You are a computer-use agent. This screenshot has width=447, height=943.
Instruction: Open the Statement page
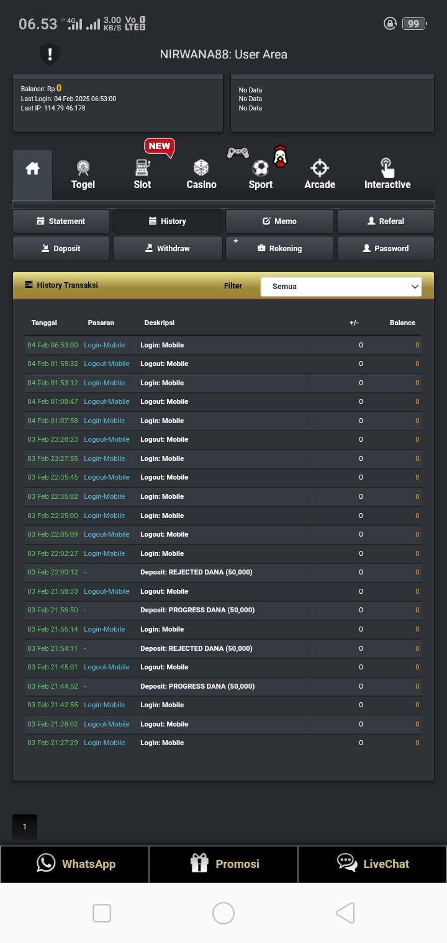(61, 221)
